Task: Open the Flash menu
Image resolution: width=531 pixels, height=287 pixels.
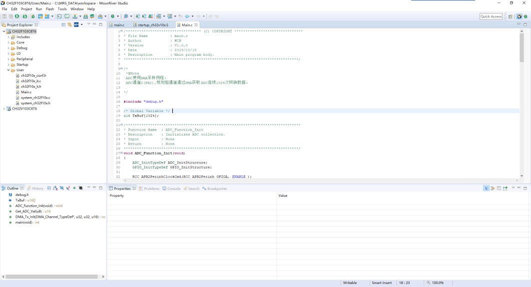Action: pyautogui.click(x=50, y=9)
